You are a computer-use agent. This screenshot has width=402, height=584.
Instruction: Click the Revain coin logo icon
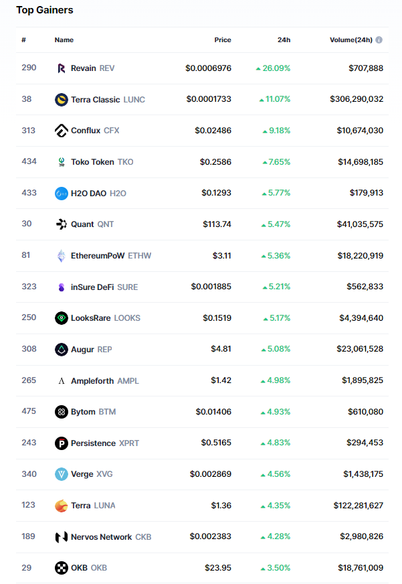click(62, 68)
